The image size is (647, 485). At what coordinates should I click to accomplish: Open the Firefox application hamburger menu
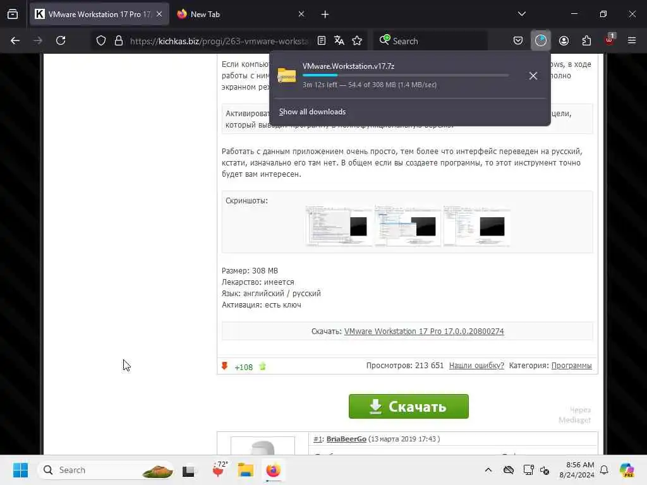(x=632, y=40)
